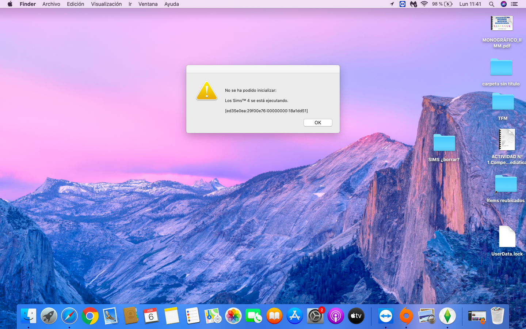
Task: Launch Google Chrome from the Dock
Action: pyautogui.click(x=90, y=316)
